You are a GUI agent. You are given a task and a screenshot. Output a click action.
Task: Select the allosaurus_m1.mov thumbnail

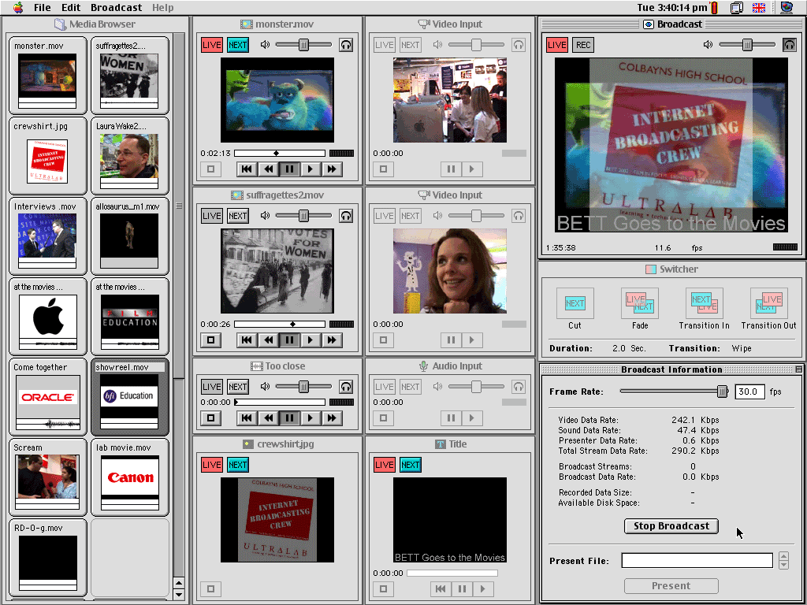click(129, 236)
